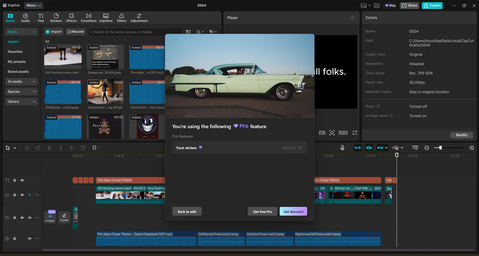Open the Captions panel
This screenshot has height=256, width=479.
point(106,18)
